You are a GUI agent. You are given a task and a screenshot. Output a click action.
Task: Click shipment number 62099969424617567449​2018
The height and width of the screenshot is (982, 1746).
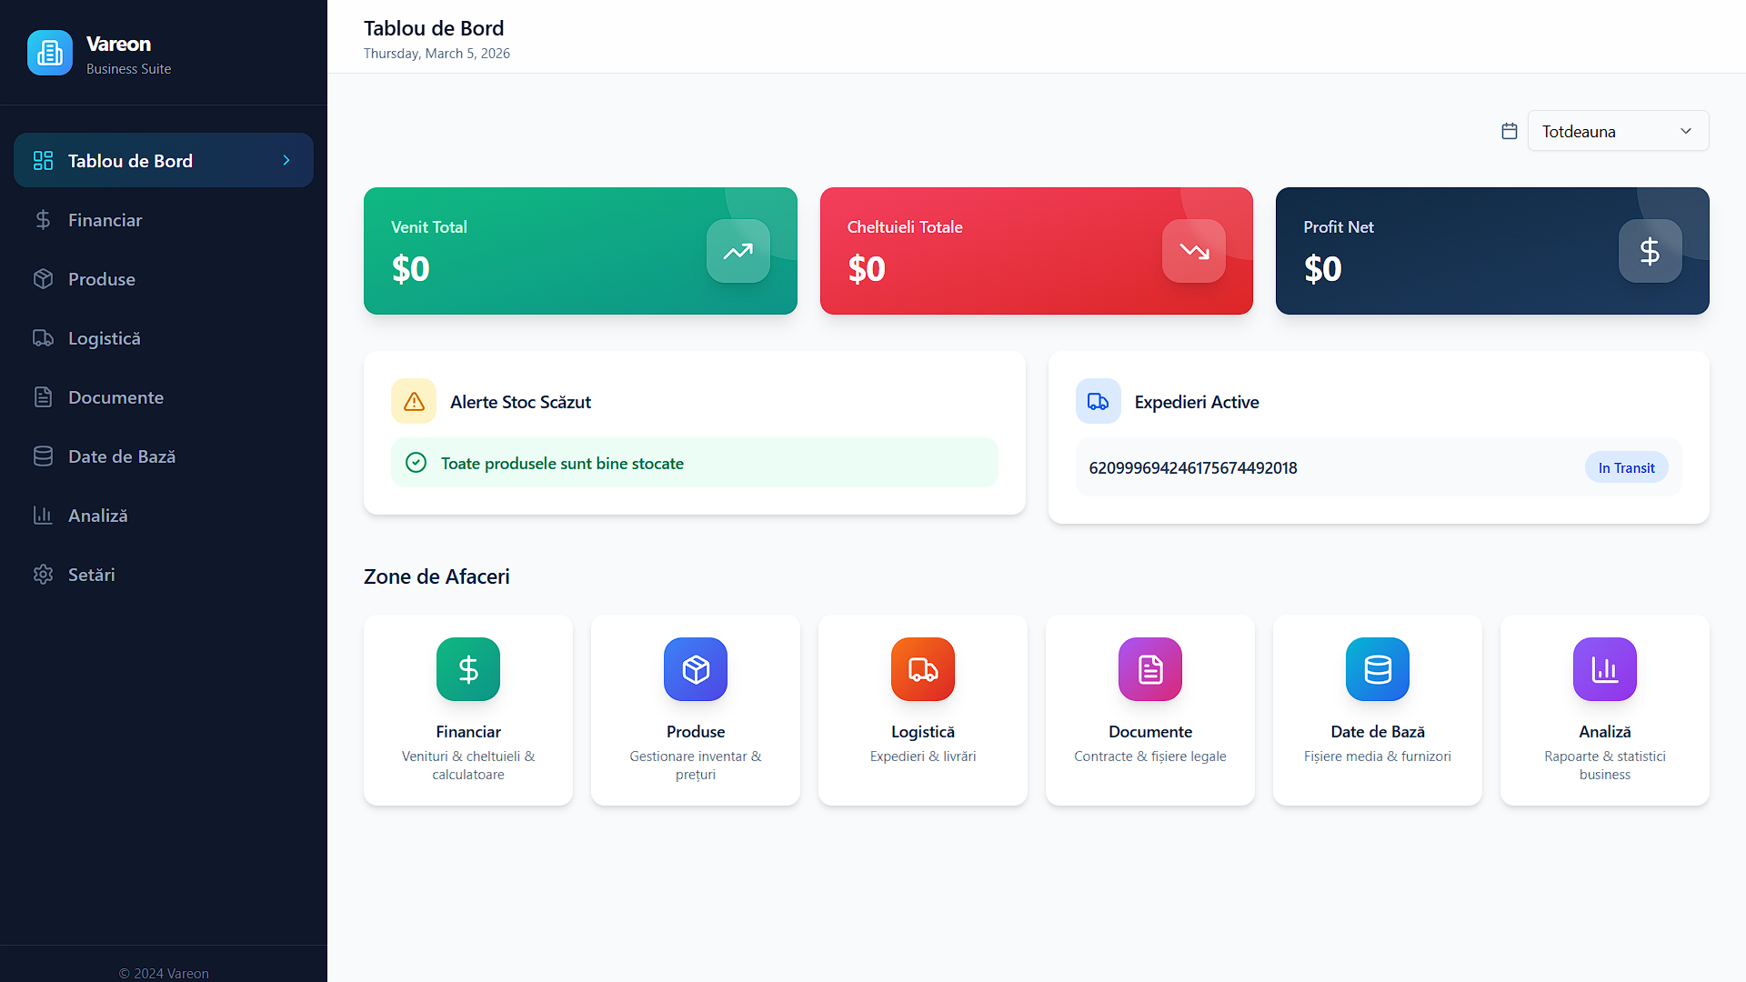click(1193, 467)
